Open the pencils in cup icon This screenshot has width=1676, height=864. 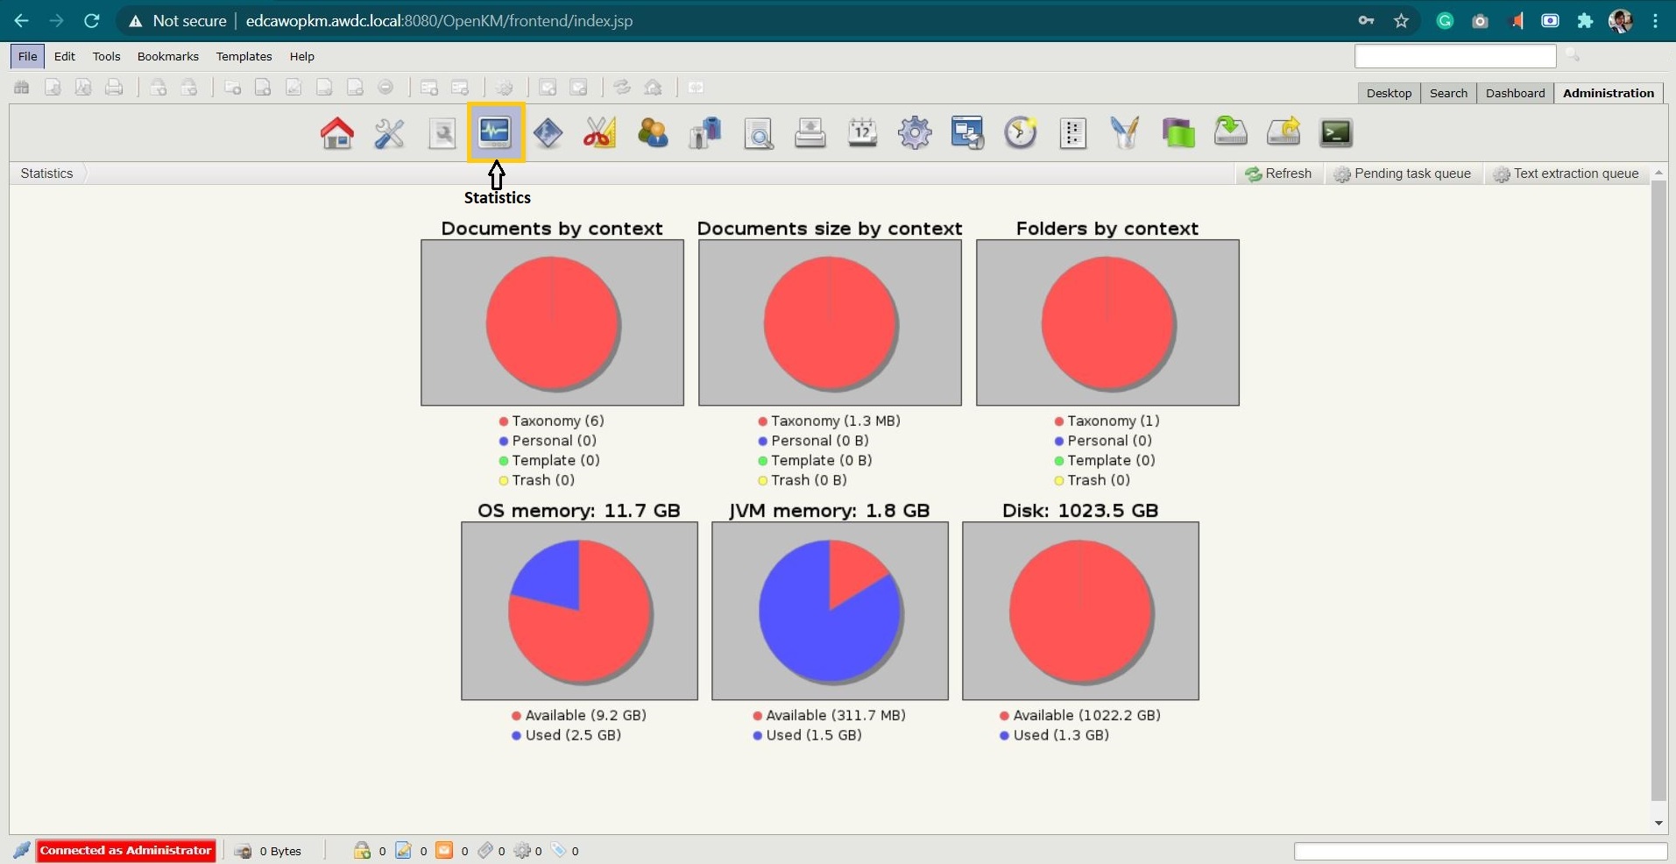(x=1125, y=133)
